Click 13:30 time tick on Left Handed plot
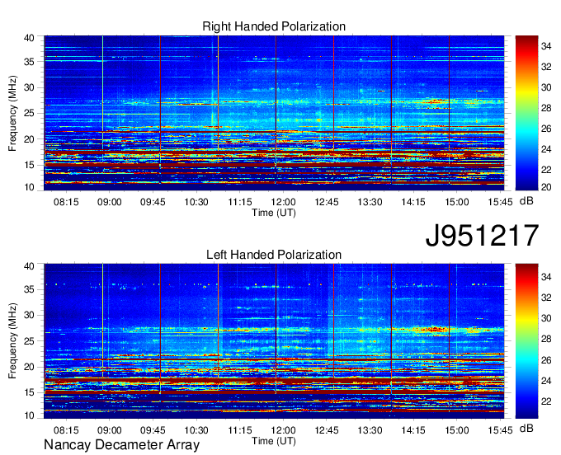Viewport: 561px width, 455px height. 370,430
